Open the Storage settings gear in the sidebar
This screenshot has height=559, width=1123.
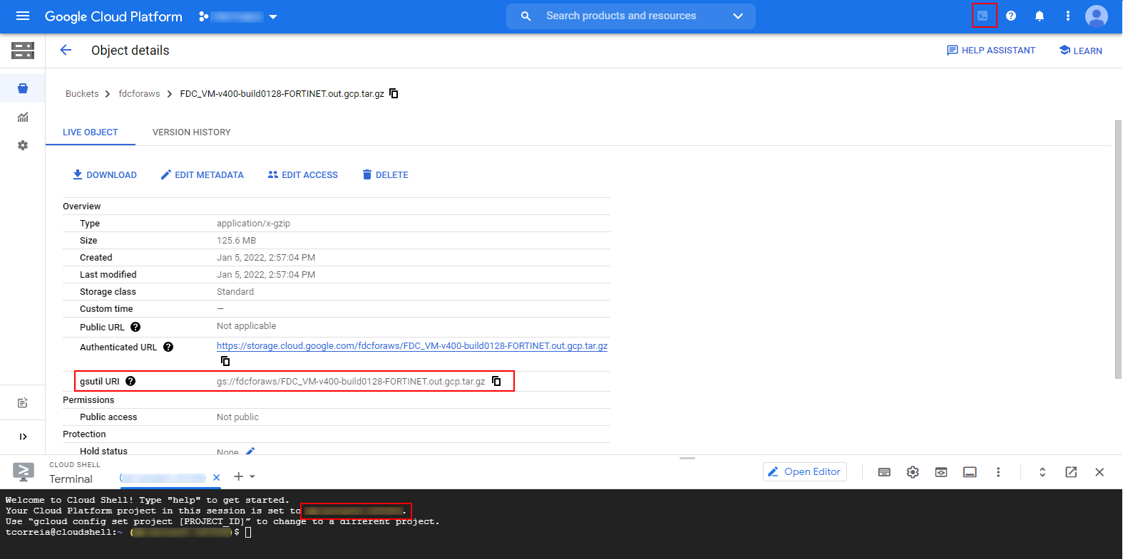[23, 145]
